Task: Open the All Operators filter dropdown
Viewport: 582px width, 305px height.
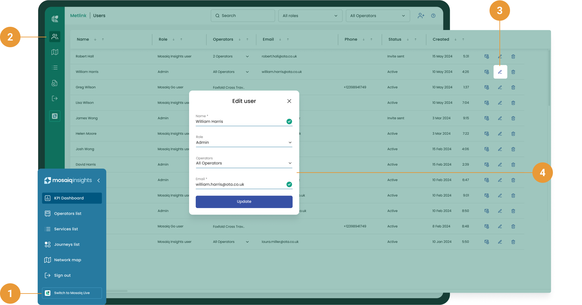Action: 378,16
